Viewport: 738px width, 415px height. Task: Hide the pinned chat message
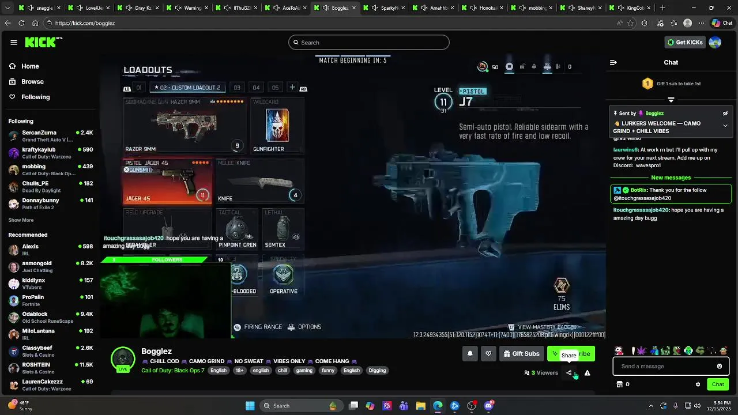725,114
